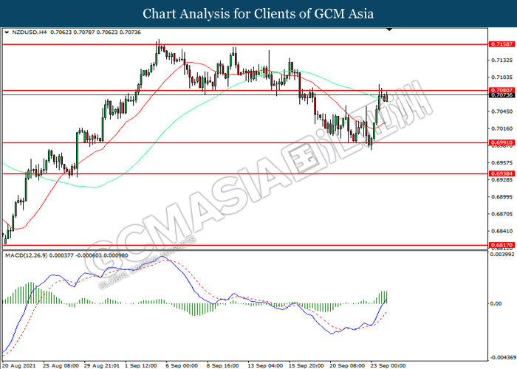The image size is (517, 369).
Task: Click the 0.68995 price scale value
Action: (x=501, y=197)
